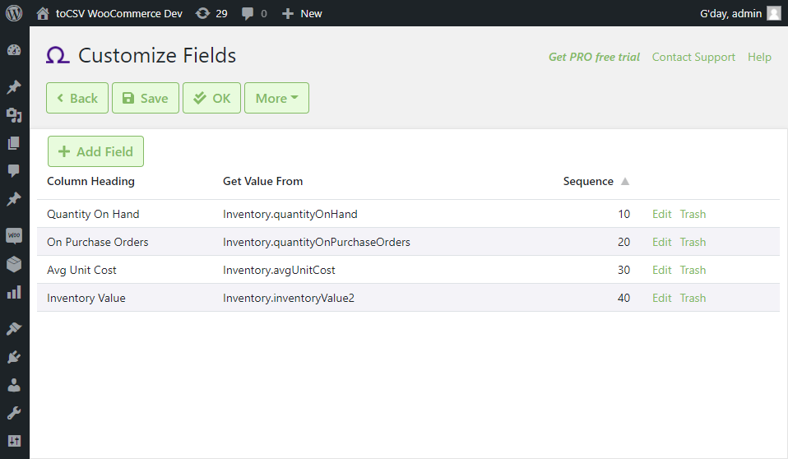Edit the Avg Unit Cost field
Viewport: 788px width, 459px height.
tap(661, 270)
